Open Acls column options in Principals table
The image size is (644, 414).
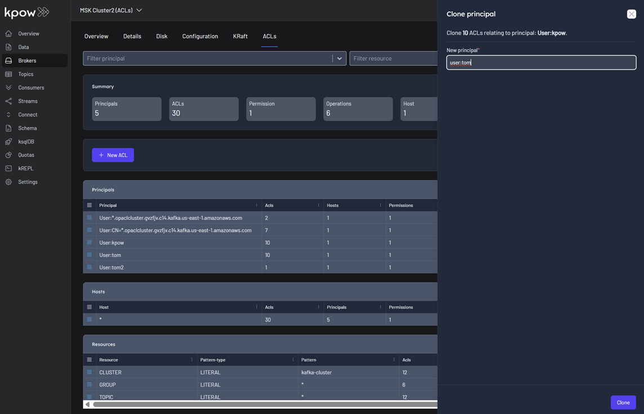(319, 205)
